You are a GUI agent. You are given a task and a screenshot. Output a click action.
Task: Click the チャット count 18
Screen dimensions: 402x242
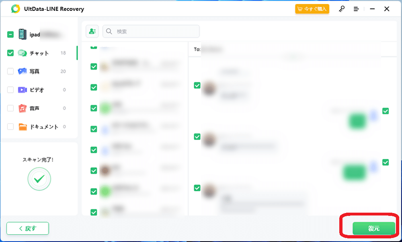click(64, 53)
